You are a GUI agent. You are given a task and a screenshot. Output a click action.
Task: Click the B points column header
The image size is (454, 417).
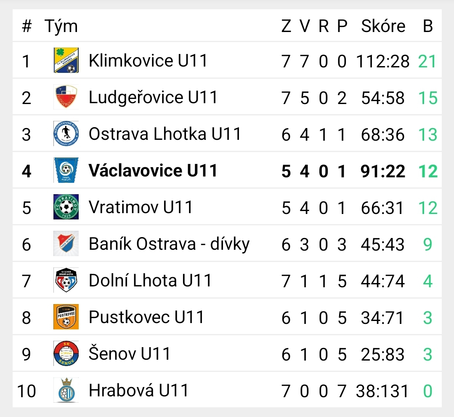pos(428,26)
